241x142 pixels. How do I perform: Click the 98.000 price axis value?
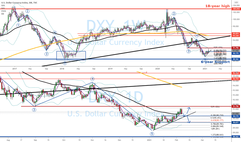(236, 26)
